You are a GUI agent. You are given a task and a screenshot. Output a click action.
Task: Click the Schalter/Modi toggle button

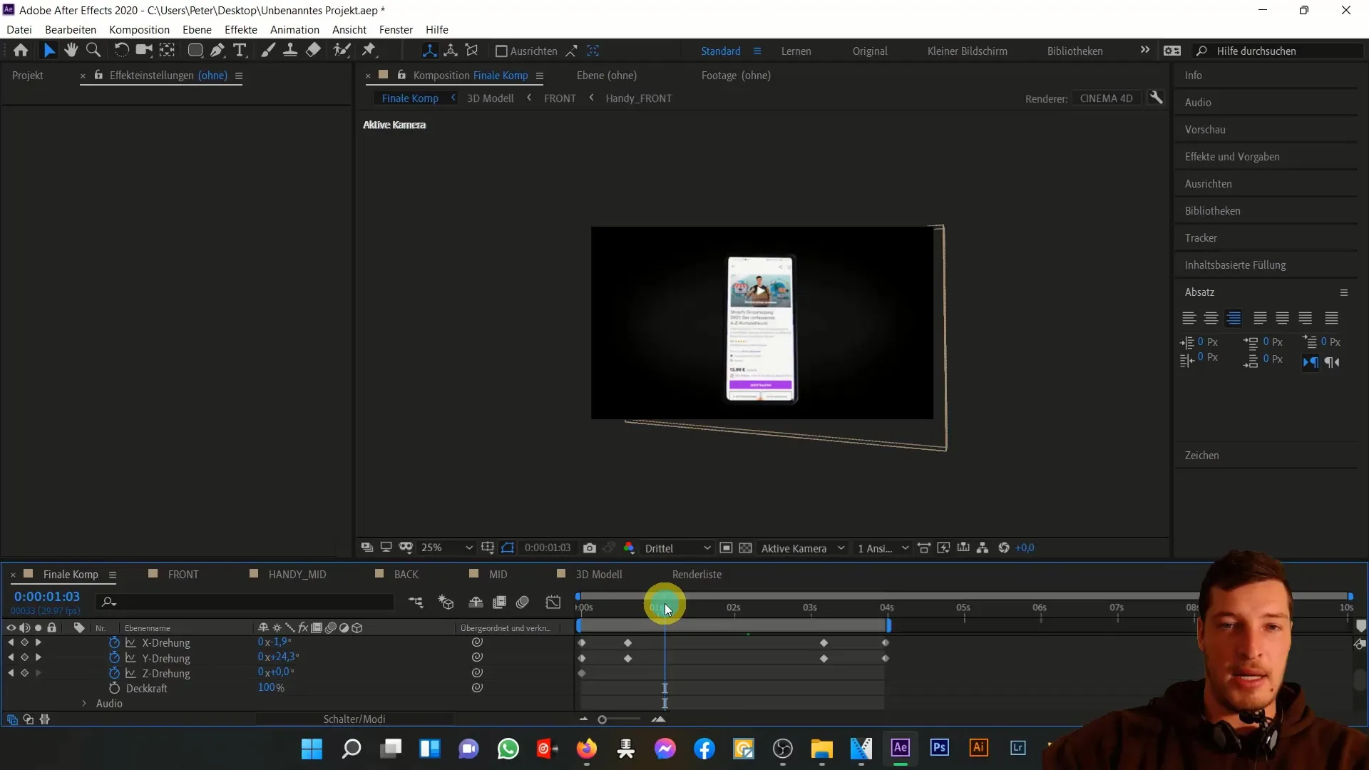pos(354,719)
